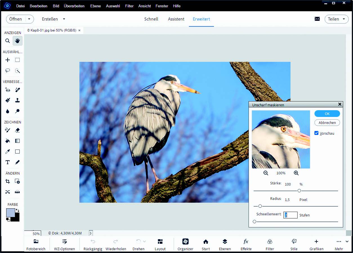Select the Hand tool
Screen dimensions: 353x253
click(17, 41)
